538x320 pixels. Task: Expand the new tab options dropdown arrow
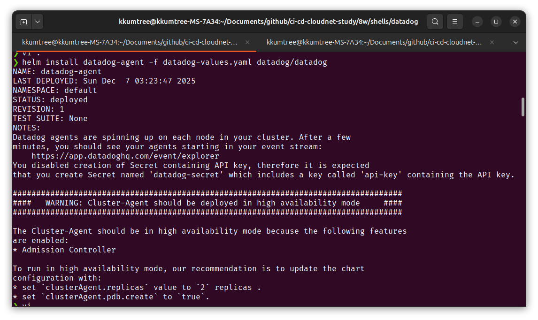[38, 22]
